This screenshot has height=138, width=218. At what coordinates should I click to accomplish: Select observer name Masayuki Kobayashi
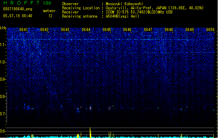click(124, 4)
